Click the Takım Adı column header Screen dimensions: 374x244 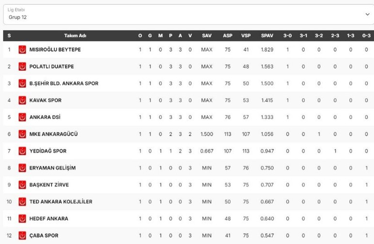[75, 35]
